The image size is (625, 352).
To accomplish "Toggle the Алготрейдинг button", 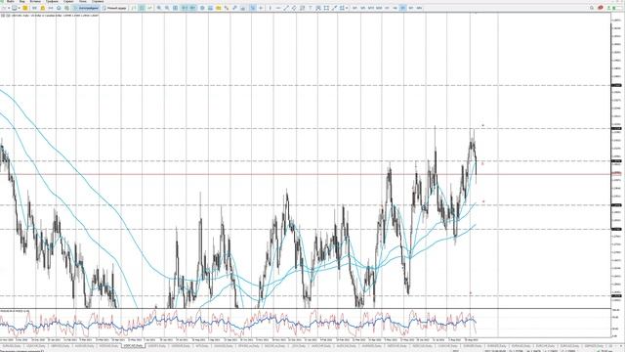I will coord(85,8).
